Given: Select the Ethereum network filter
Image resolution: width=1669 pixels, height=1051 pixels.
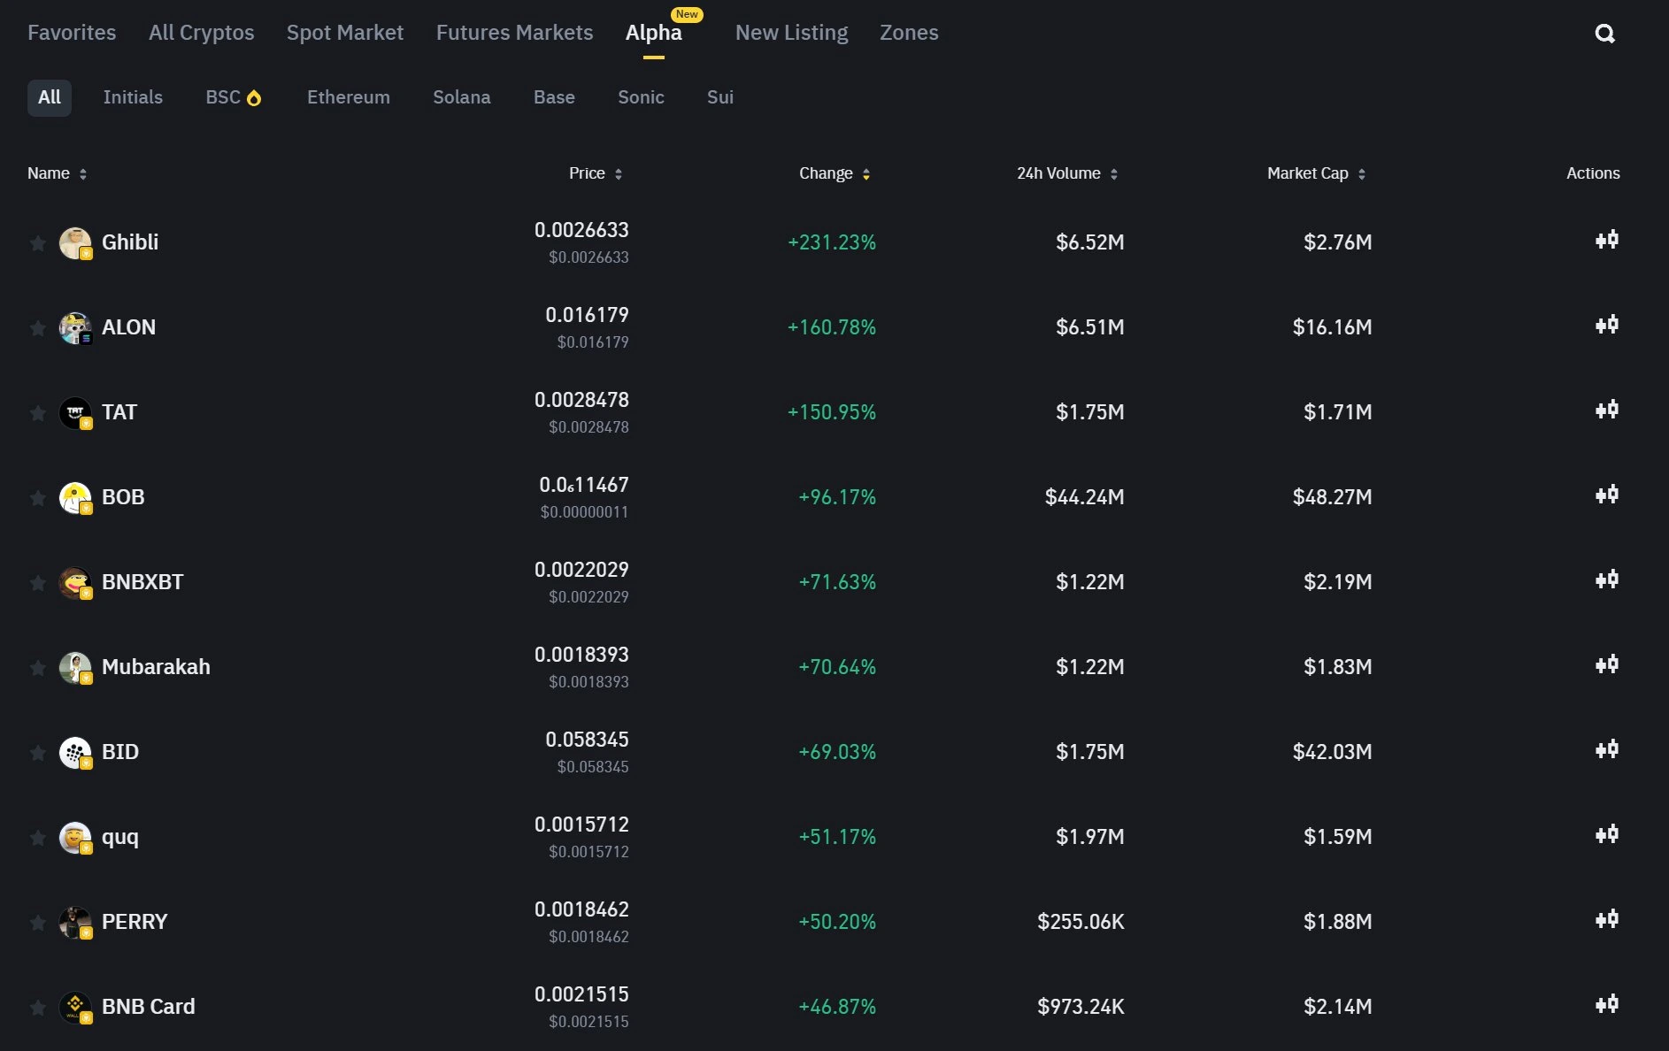Looking at the screenshot, I should (x=348, y=97).
